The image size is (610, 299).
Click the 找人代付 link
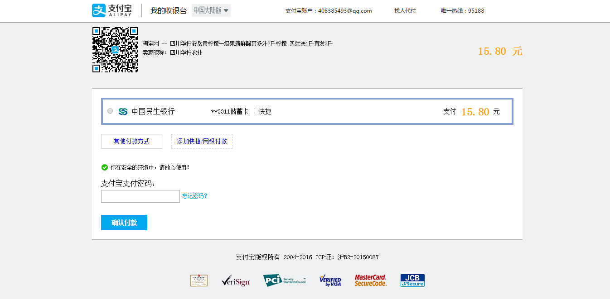[x=405, y=11]
